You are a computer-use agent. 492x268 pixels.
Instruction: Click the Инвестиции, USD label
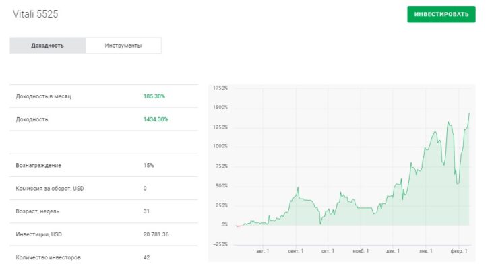pyautogui.click(x=38, y=234)
